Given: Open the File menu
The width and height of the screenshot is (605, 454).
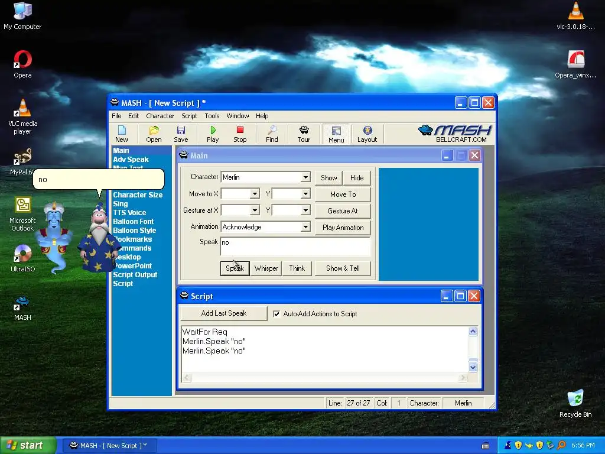Looking at the screenshot, I should point(116,116).
